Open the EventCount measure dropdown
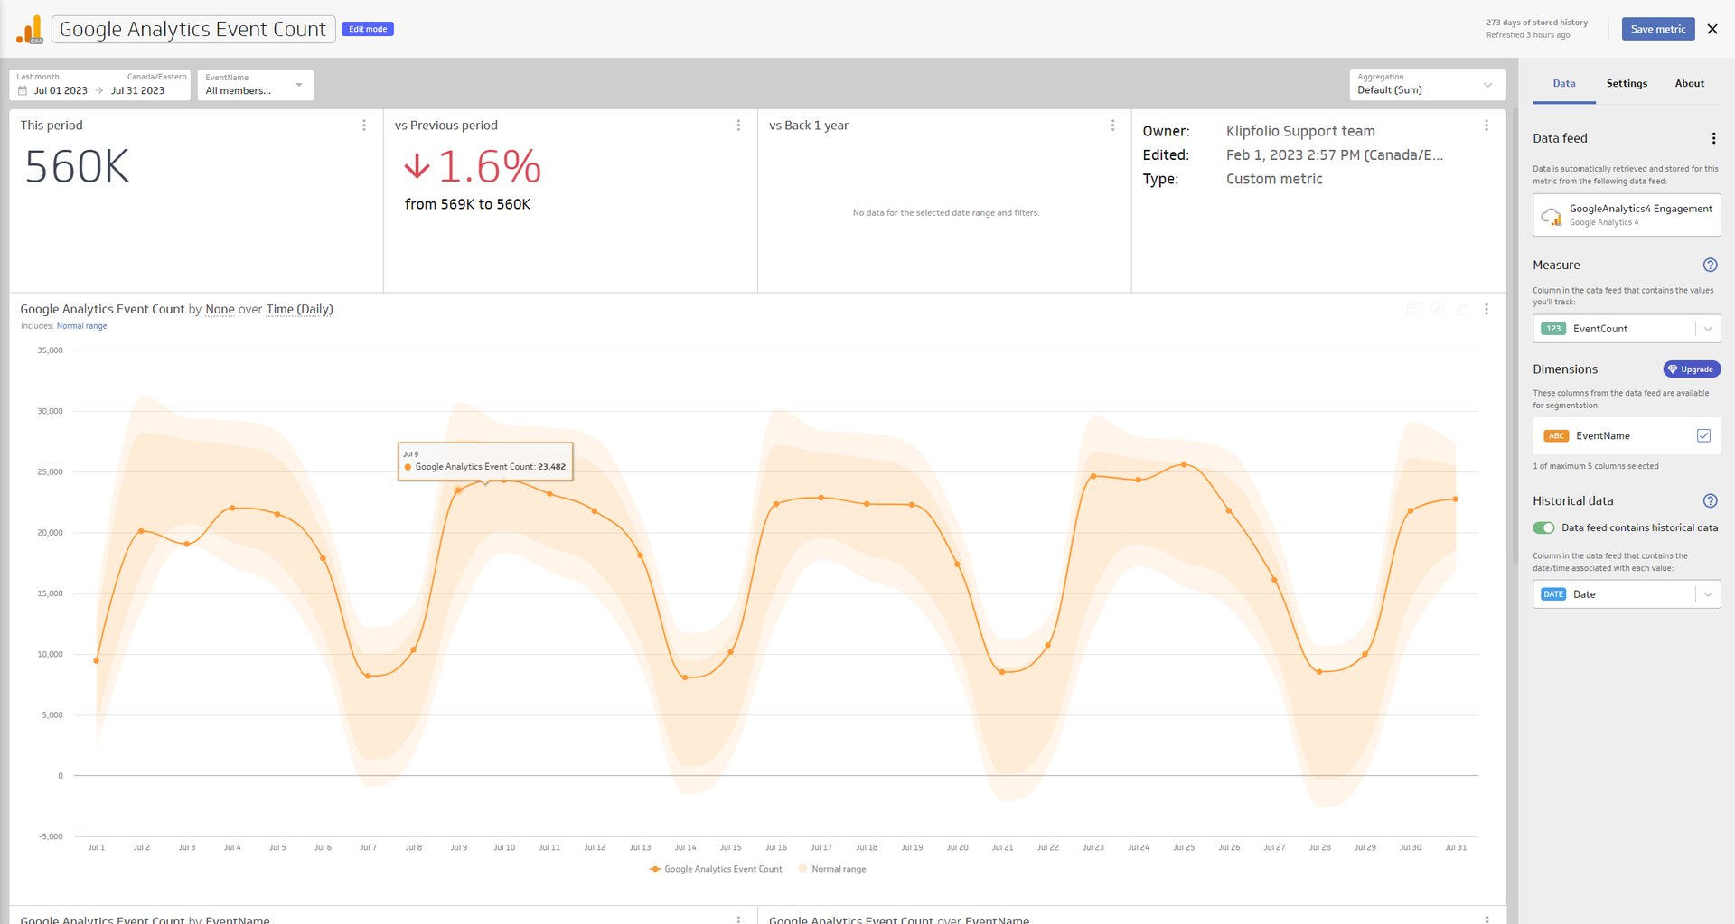The image size is (1735, 924). 1627,329
